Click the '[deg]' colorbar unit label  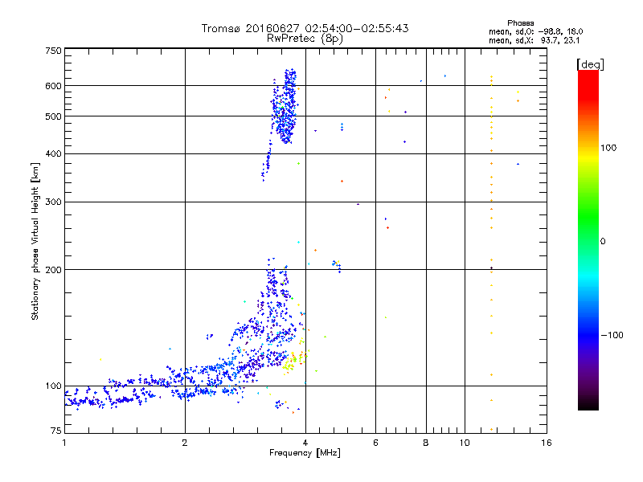point(590,64)
